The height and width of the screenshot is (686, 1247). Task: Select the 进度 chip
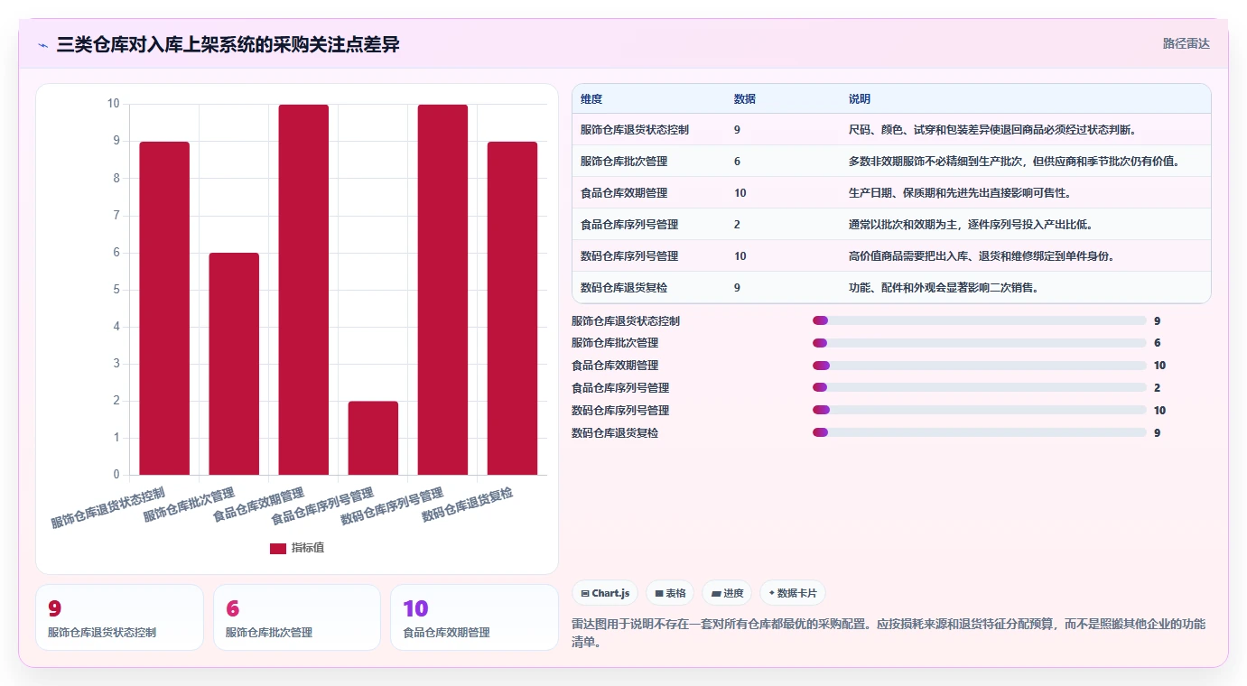[727, 593]
